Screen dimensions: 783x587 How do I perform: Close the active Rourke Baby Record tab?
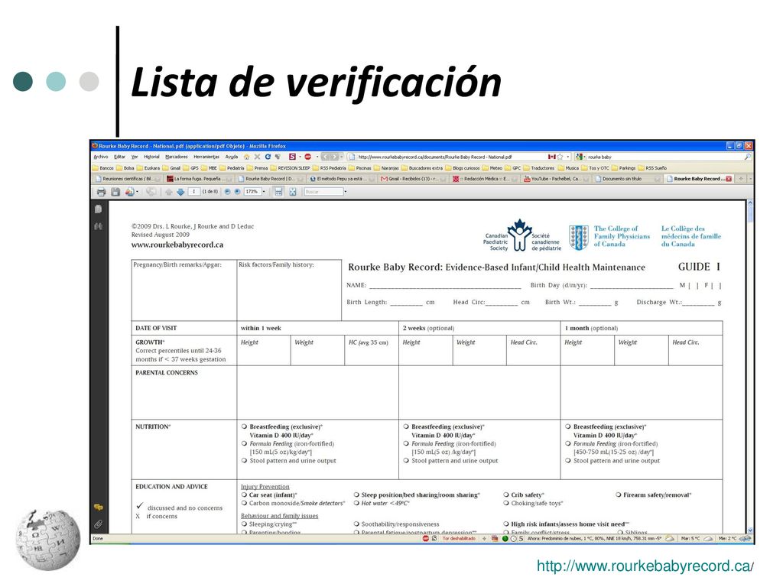click(729, 179)
